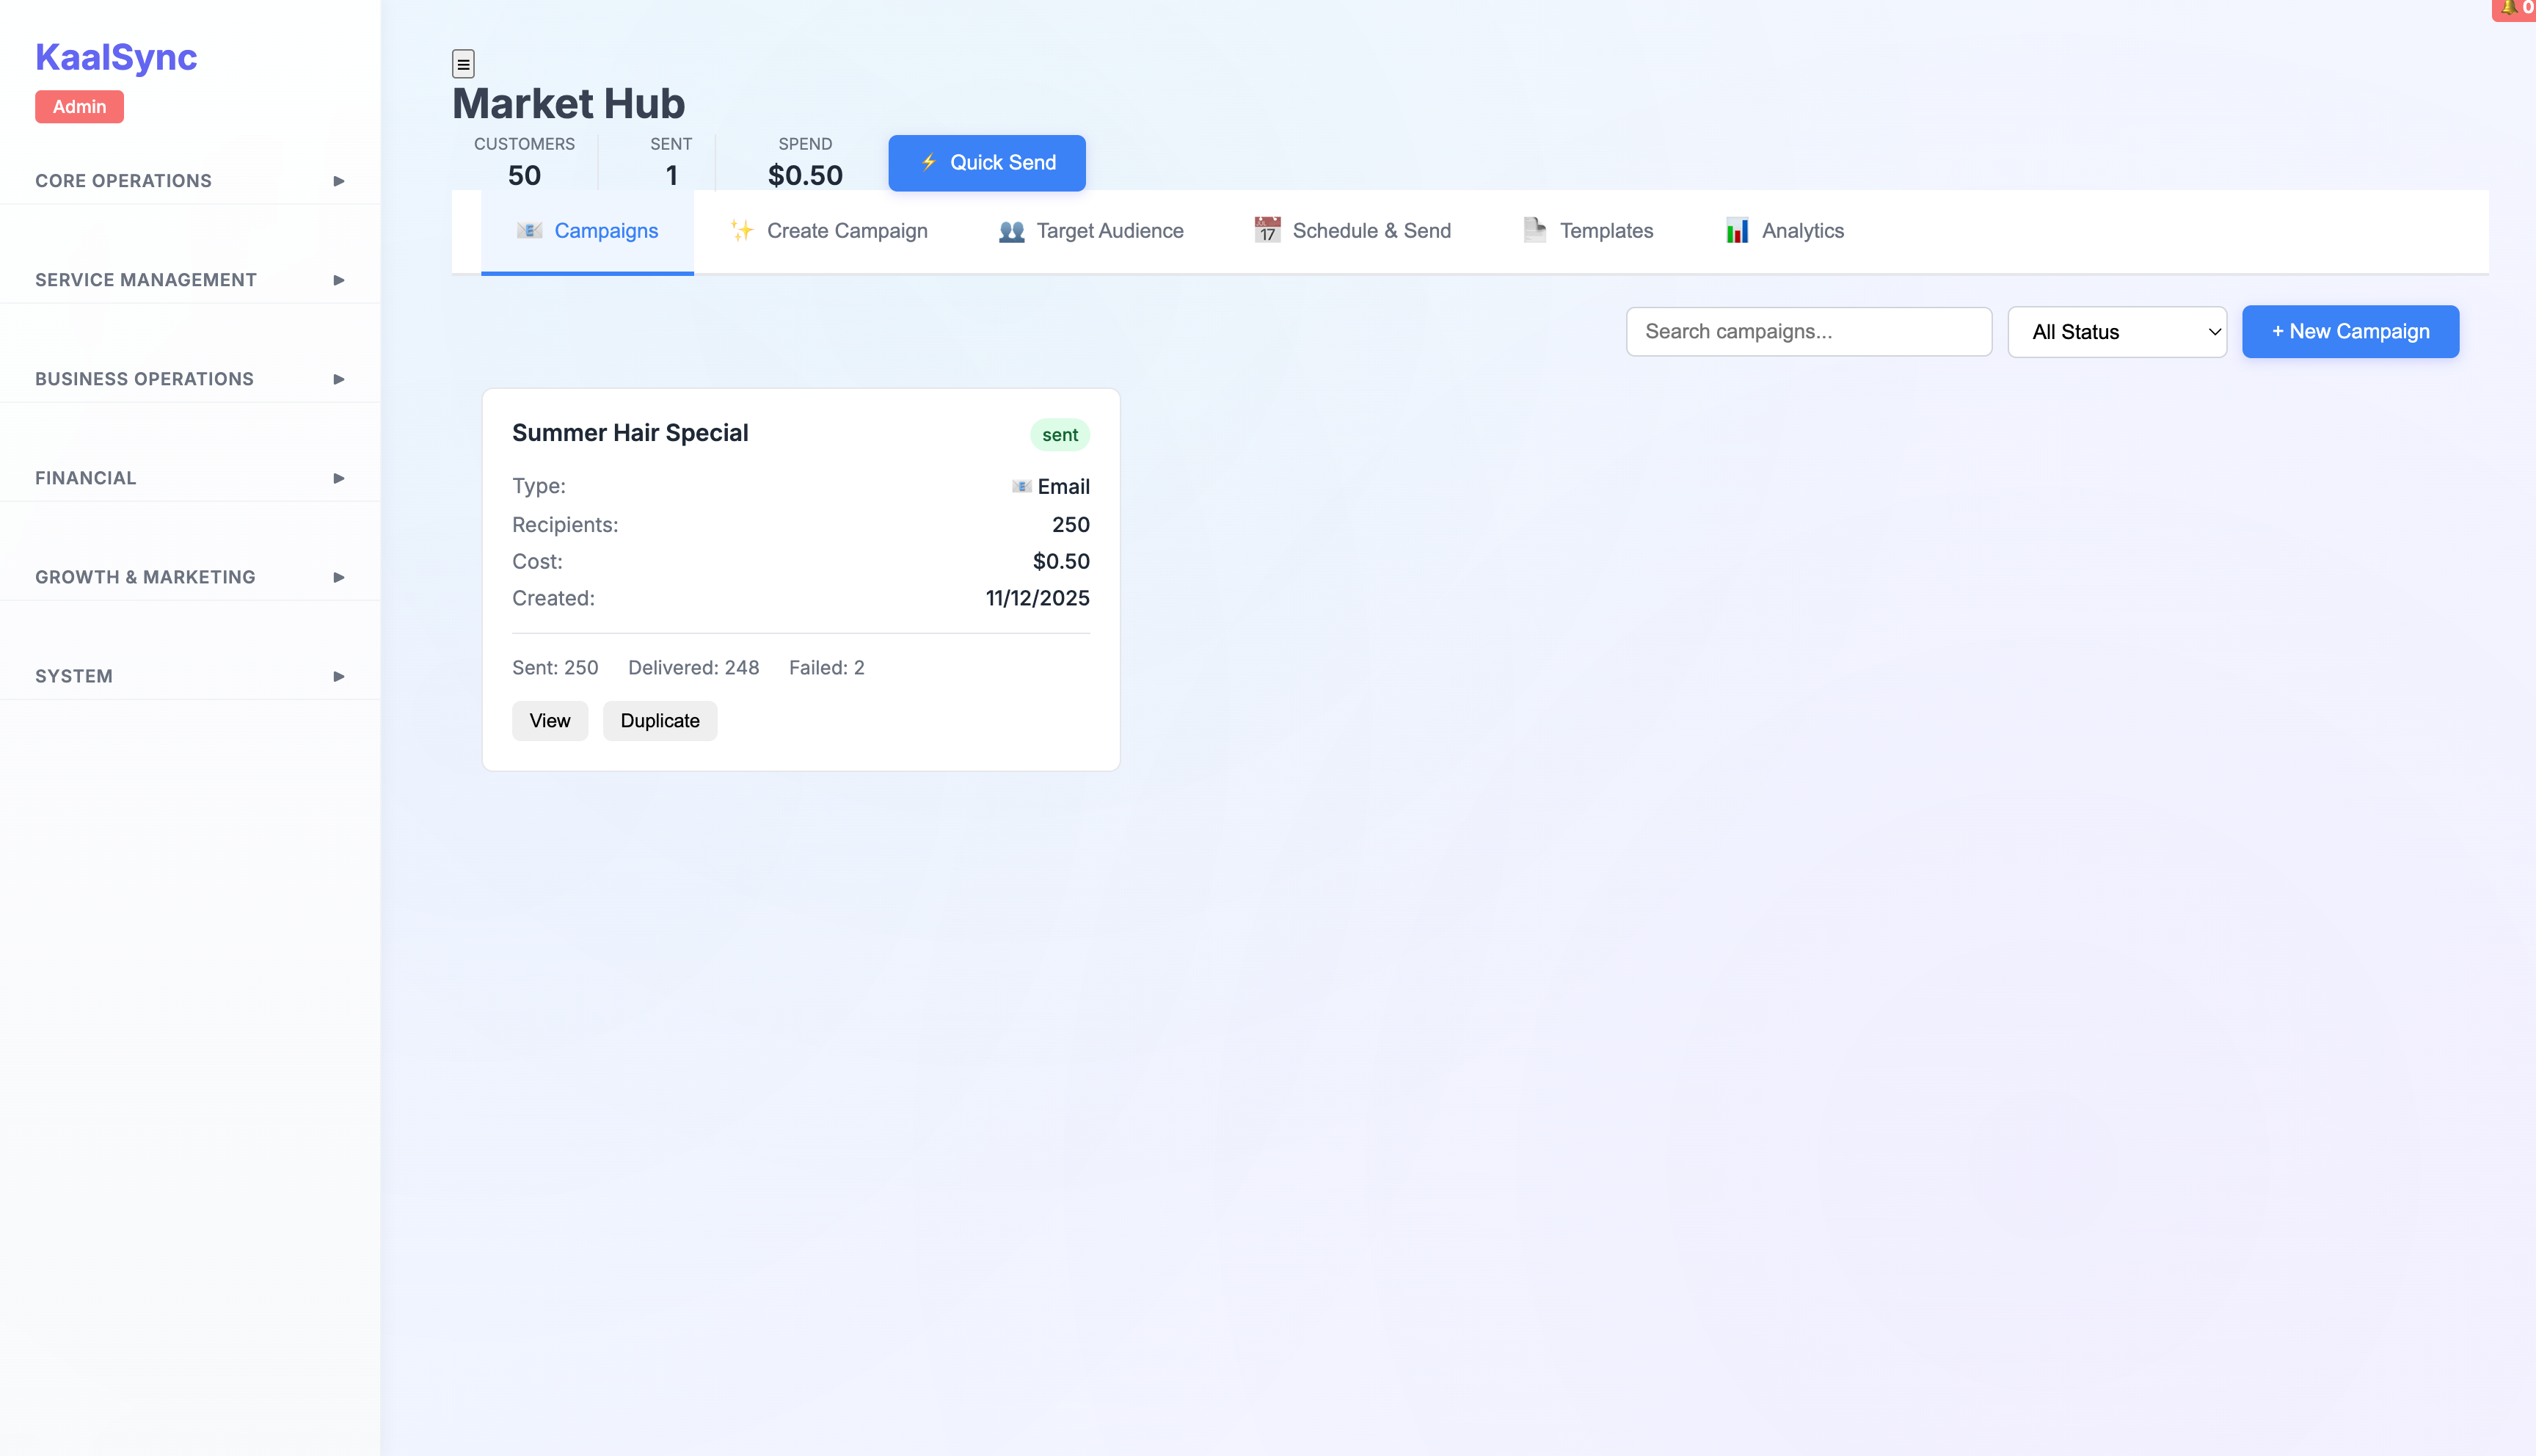Click the bar chart icon for Analytics
Image resolution: width=2536 pixels, height=1456 pixels.
1736,231
